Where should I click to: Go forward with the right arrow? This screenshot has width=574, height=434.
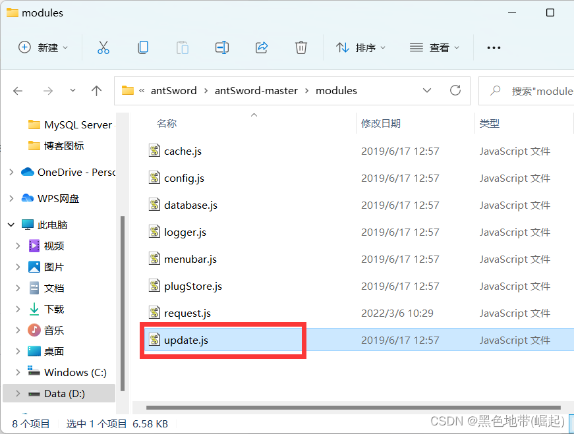tap(48, 91)
